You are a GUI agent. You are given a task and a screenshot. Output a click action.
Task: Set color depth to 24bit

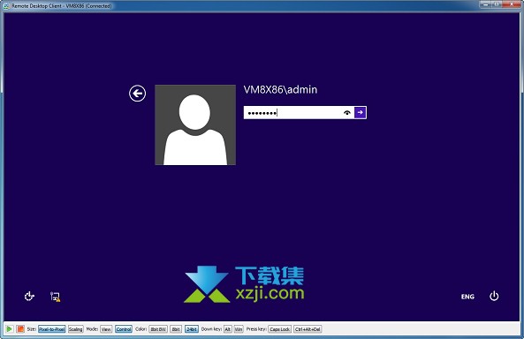coord(192,329)
